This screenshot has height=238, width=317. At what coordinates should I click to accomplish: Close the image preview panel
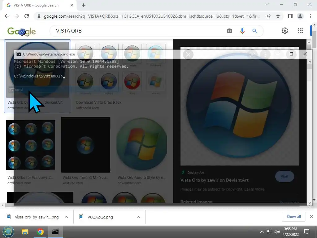point(188,55)
